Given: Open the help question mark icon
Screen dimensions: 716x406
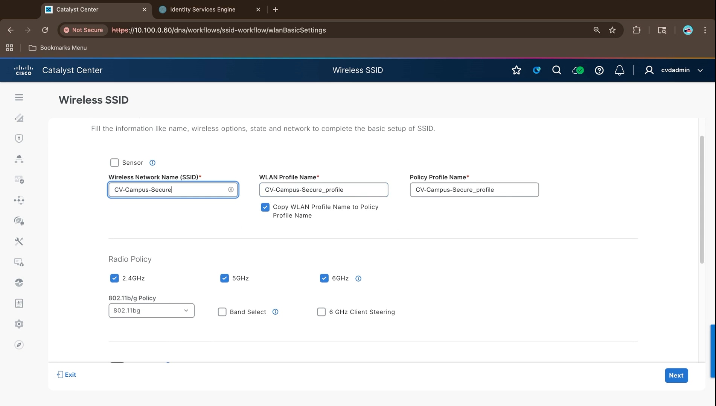Looking at the screenshot, I should (x=599, y=70).
